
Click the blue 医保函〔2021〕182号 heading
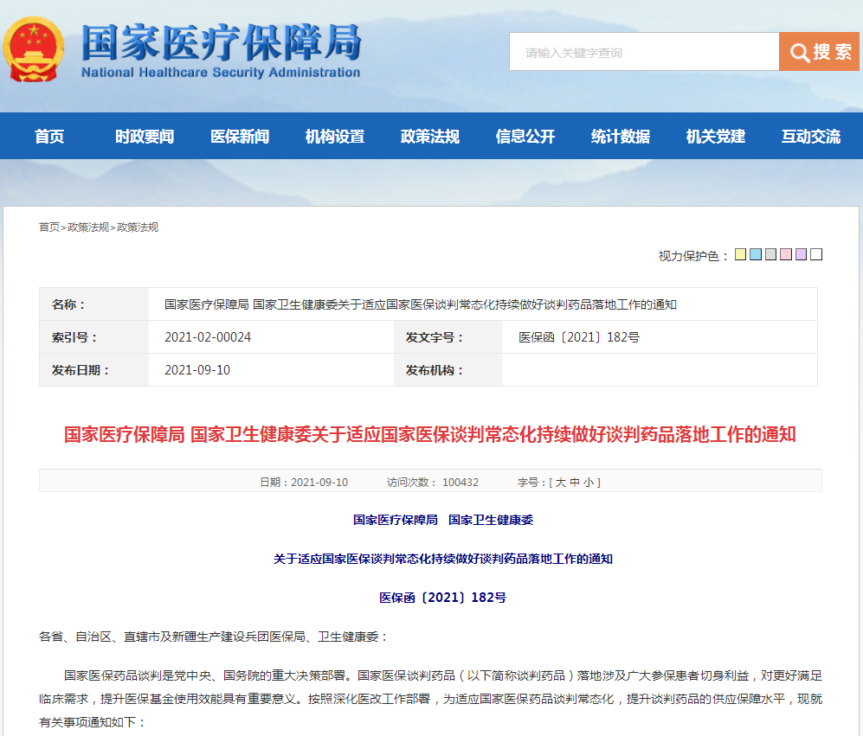click(x=442, y=598)
